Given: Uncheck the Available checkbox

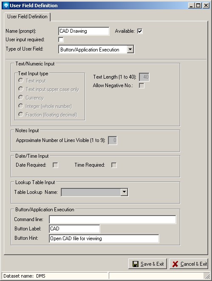Looking at the screenshot, I should click(140, 31).
